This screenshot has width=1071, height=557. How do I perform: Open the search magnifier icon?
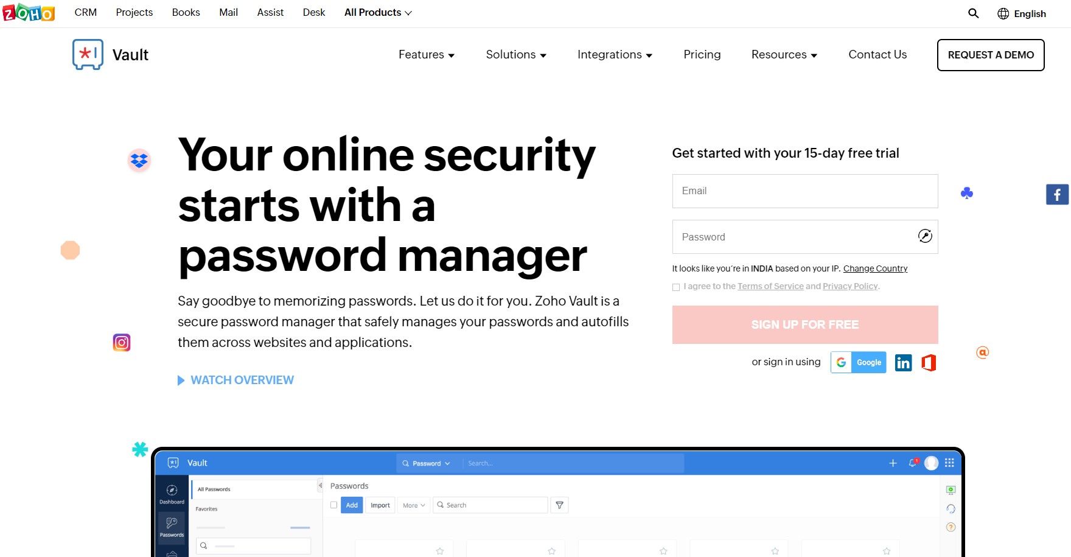click(974, 13)
